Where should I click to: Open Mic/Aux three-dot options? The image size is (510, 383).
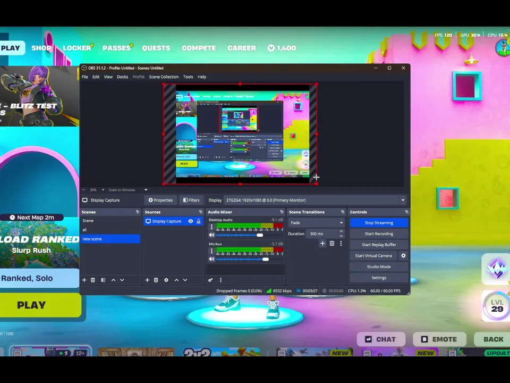tap(212, 251)
